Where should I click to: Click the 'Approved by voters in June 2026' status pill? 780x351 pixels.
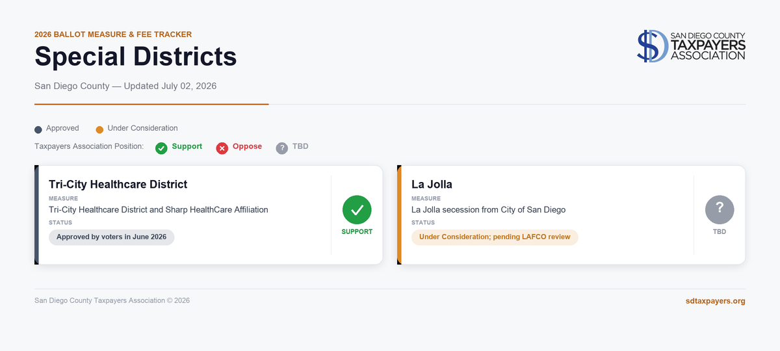point(112,237)
